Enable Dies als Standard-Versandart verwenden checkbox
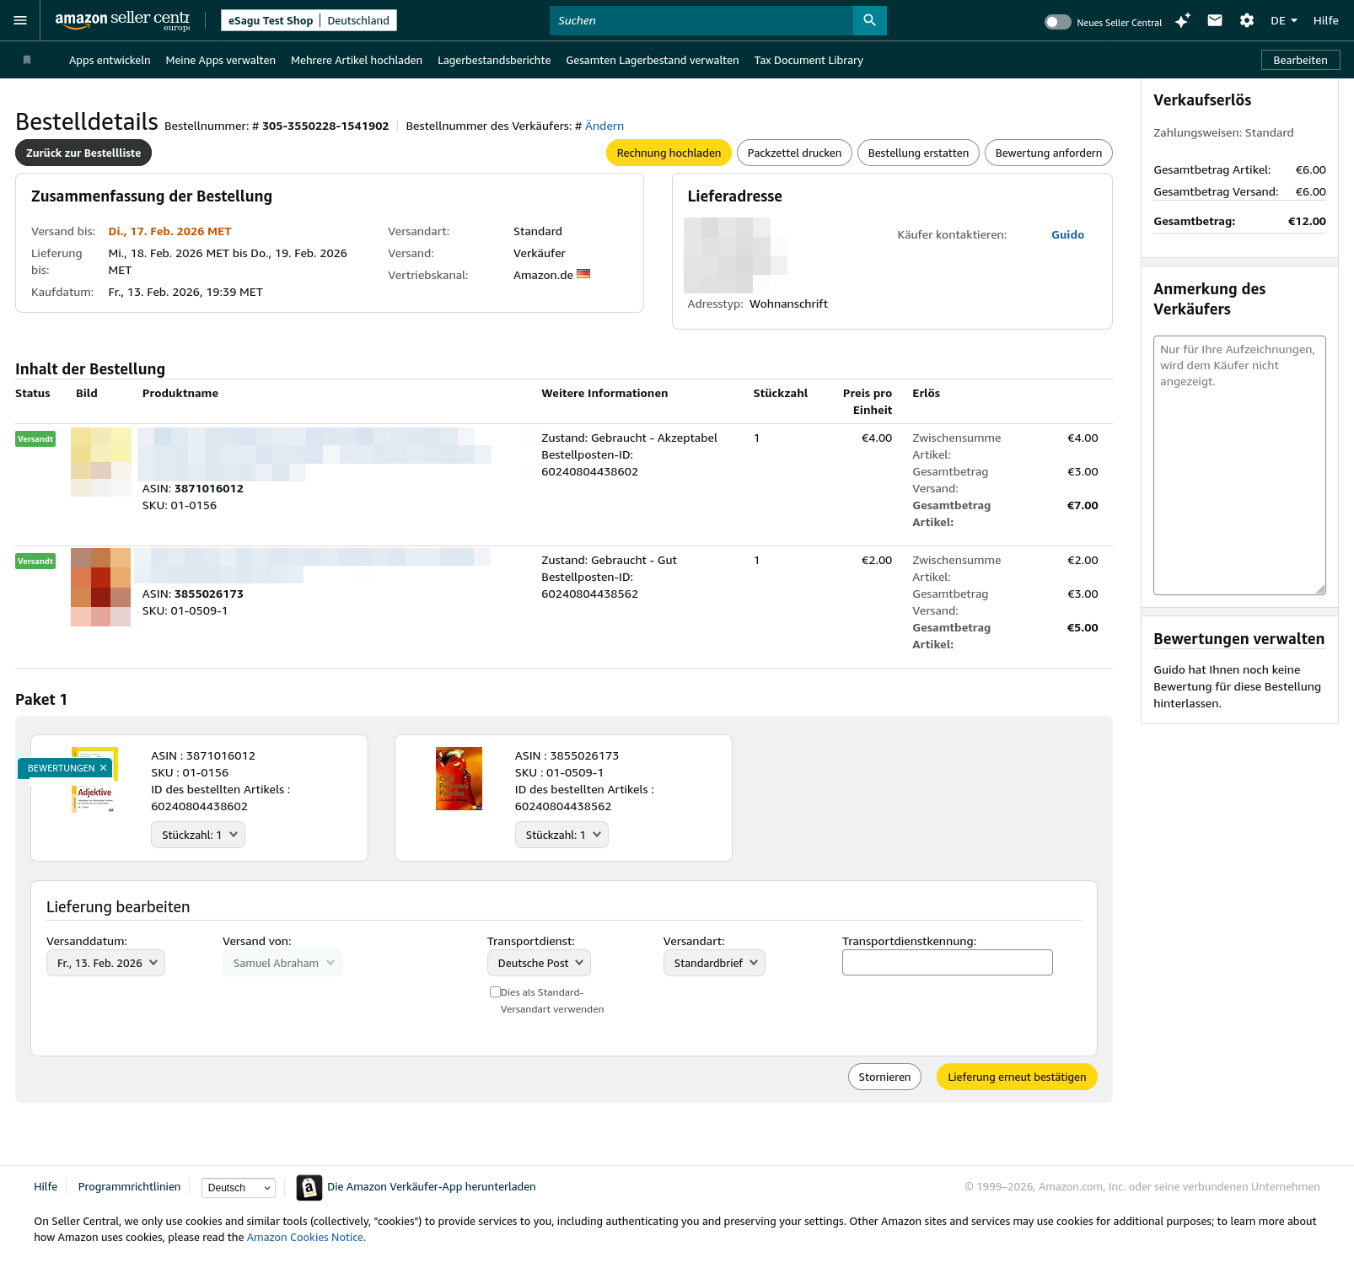This screenshot has height=1279, width=1354. coord(495,992)
